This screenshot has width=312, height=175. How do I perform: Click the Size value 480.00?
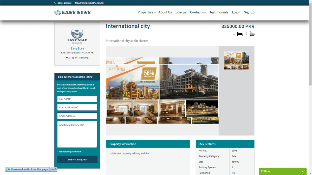click(x=235, y=162)
